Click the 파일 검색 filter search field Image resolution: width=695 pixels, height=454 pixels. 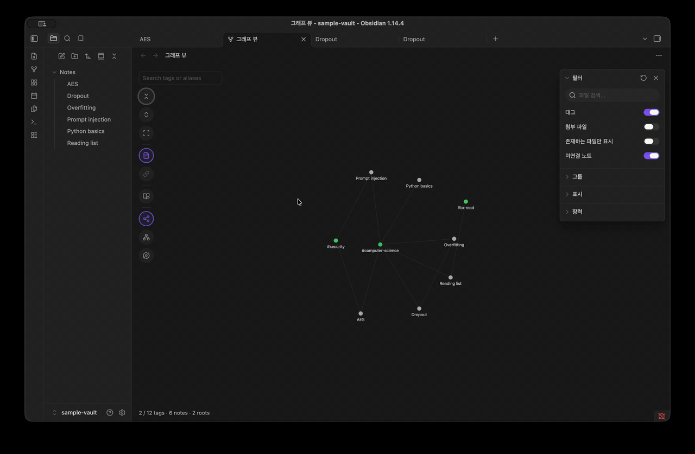(x=612, y=95)
